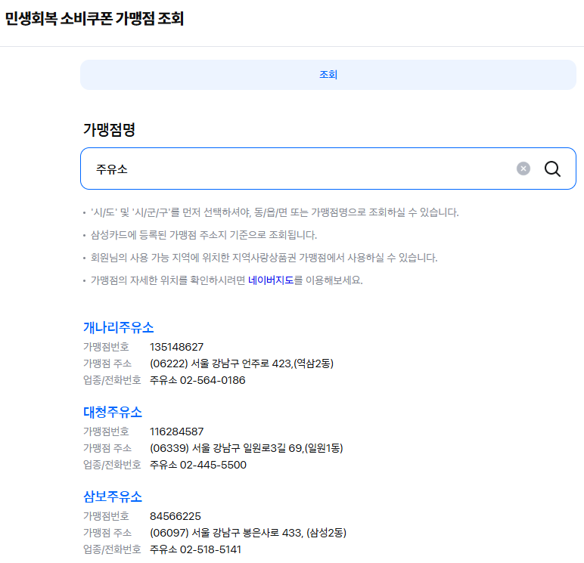Viewport: 584px width, 563px height.
Task: Open the 네이버지도 link
Action: (271, 280)
